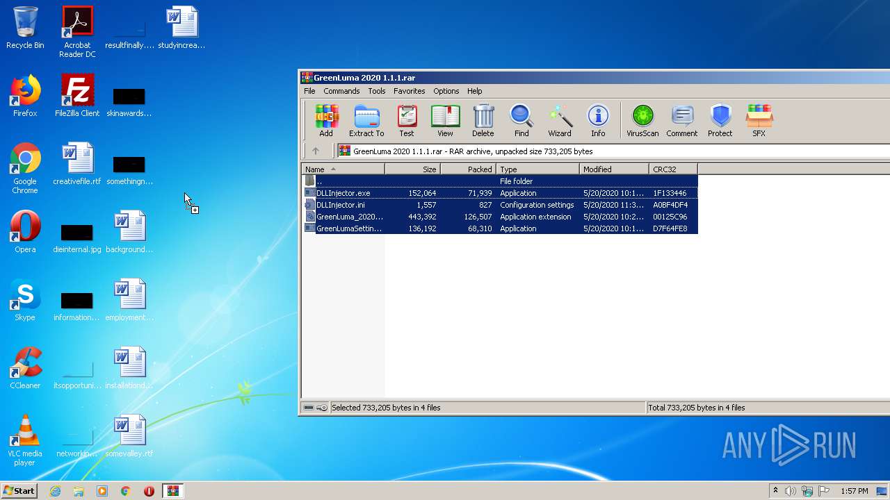
Task: Click the Delete trash can icon
Action: pos(483,121)
